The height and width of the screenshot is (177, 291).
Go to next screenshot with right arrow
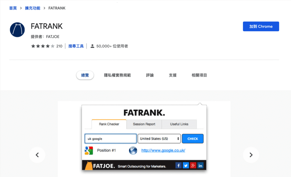click(251, 155)
